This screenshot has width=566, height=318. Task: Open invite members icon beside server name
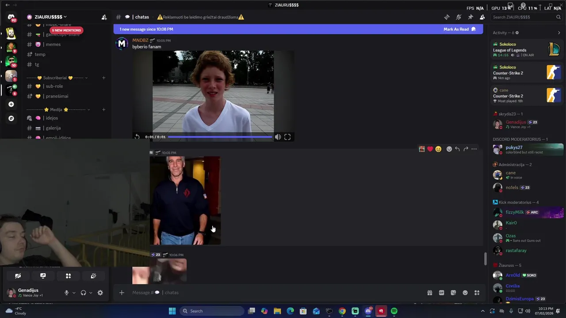pyautogui.click(x=104, y=17)
